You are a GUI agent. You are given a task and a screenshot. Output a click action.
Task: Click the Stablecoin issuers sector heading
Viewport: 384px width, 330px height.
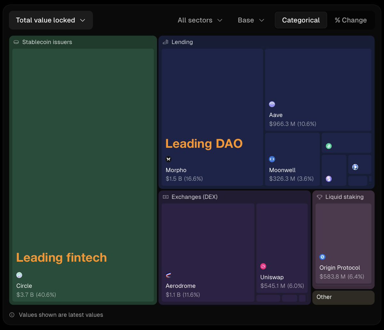click(47, 42)
